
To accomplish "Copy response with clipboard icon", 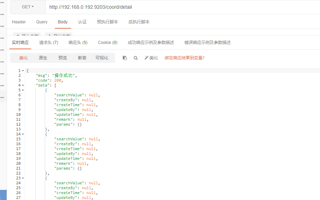I will (125, 58).
